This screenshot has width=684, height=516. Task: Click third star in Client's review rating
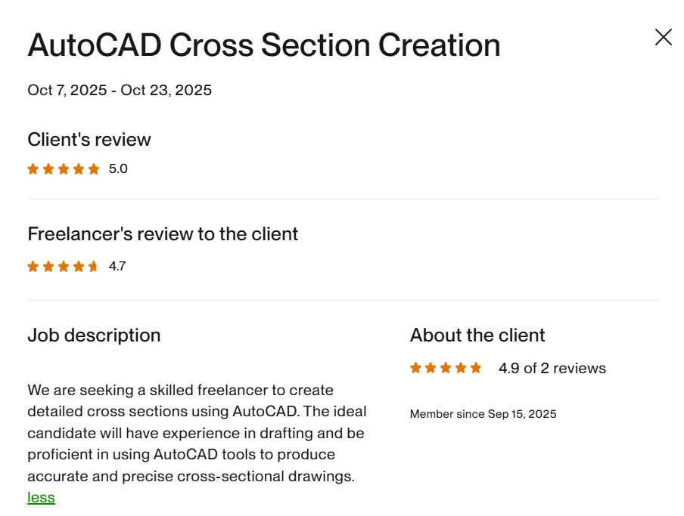tap(64, 169)
